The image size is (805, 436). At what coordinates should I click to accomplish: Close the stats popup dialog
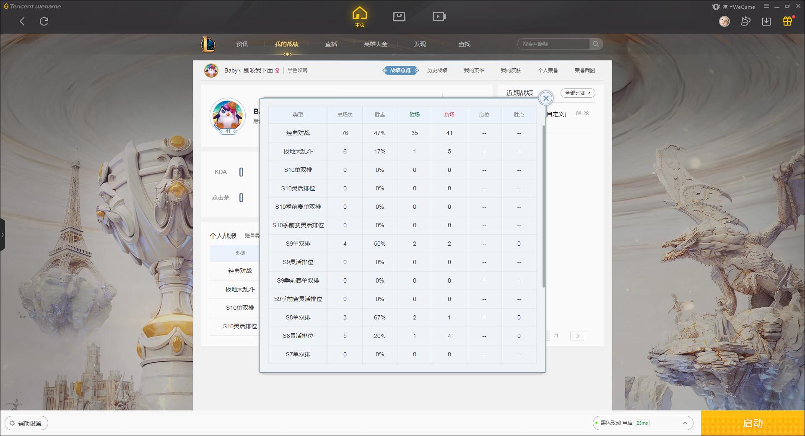546,98
